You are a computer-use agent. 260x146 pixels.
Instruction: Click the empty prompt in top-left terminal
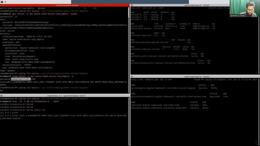click(2, 90)
